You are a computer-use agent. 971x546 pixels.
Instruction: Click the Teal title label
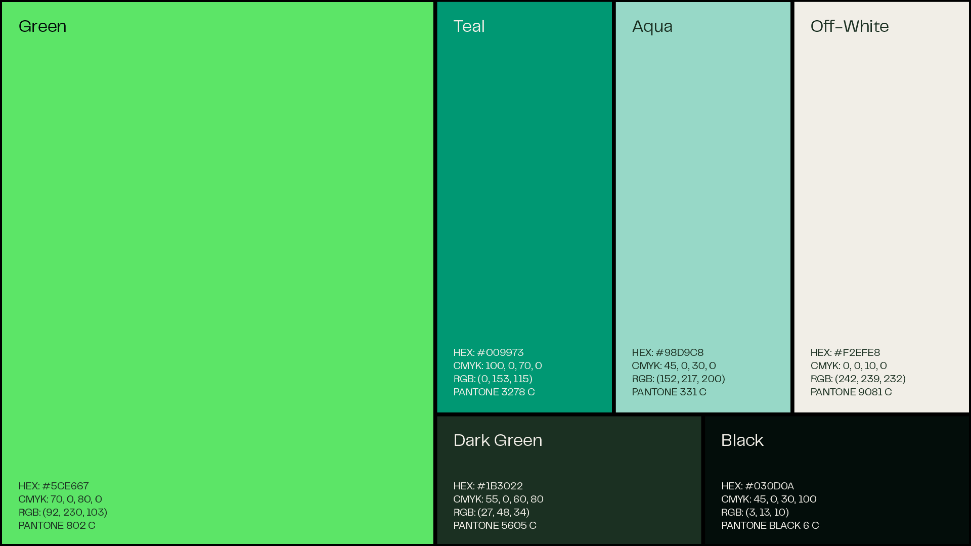tap(469, 26)
